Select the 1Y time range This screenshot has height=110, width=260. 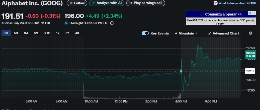tap(58, 33)
